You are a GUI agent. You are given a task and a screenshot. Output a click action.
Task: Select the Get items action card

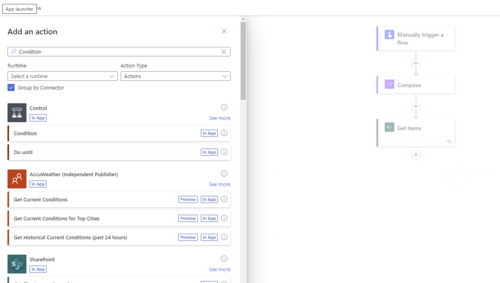tap(416, 133)
